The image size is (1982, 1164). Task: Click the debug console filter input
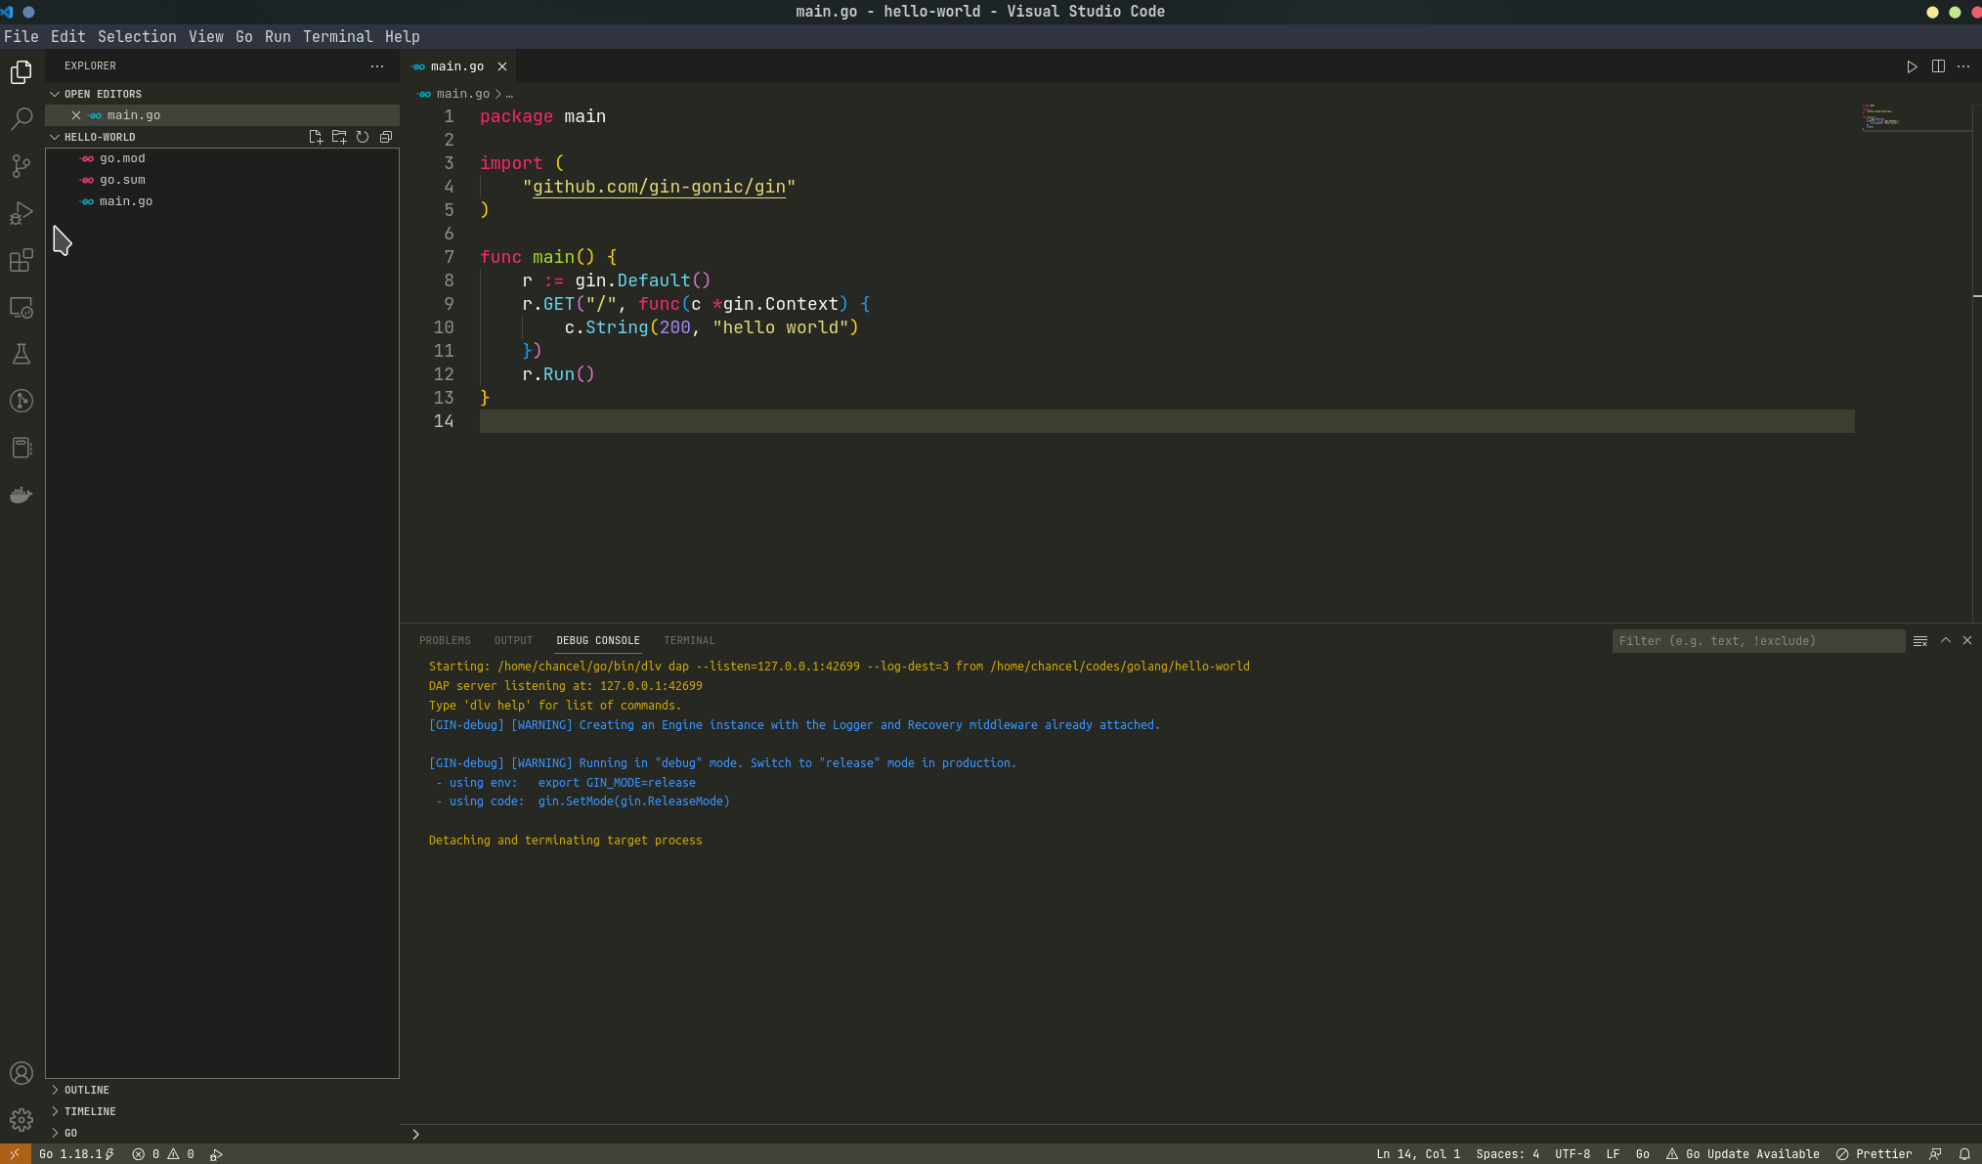click(1757, 640)
